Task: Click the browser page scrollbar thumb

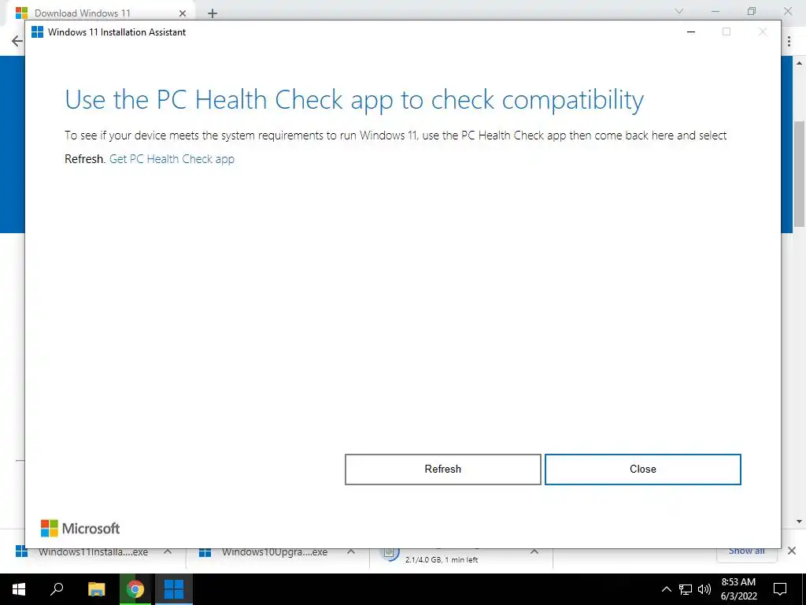Action: pyautogui.click(x=799, y=174)
